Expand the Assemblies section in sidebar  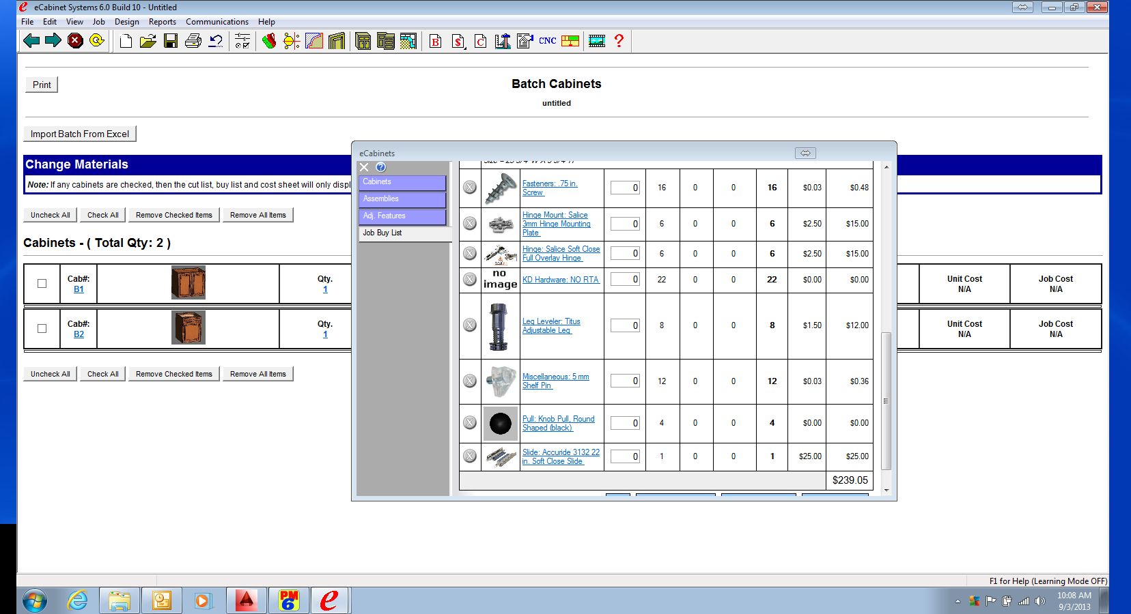pyautogui.click(x=402, y=199)
